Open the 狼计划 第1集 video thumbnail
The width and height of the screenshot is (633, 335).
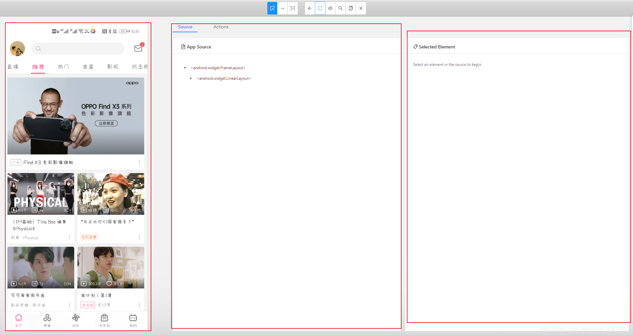tap(111, 267)
